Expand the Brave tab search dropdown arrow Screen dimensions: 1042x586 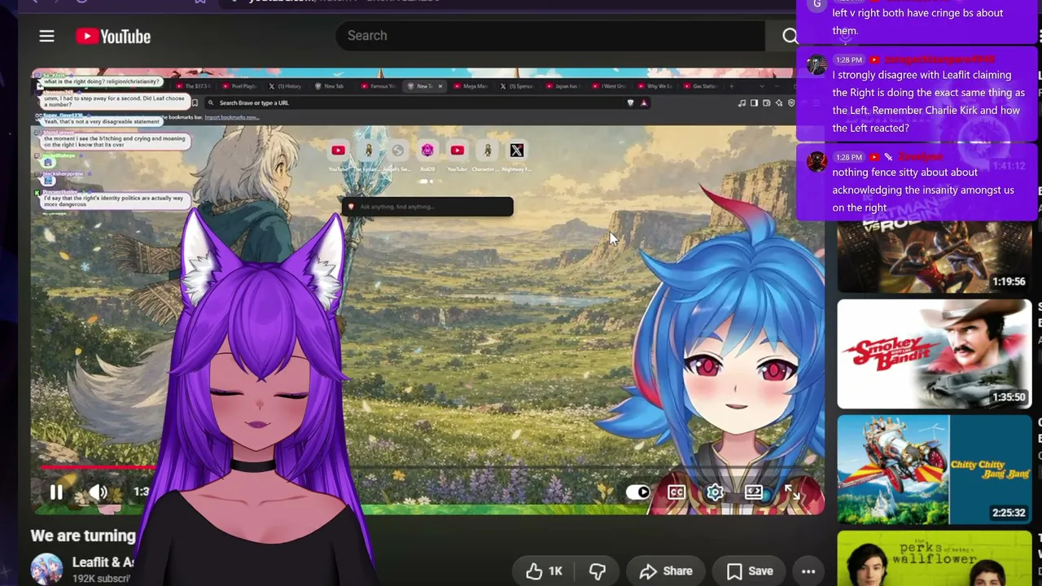coord(762,86)
